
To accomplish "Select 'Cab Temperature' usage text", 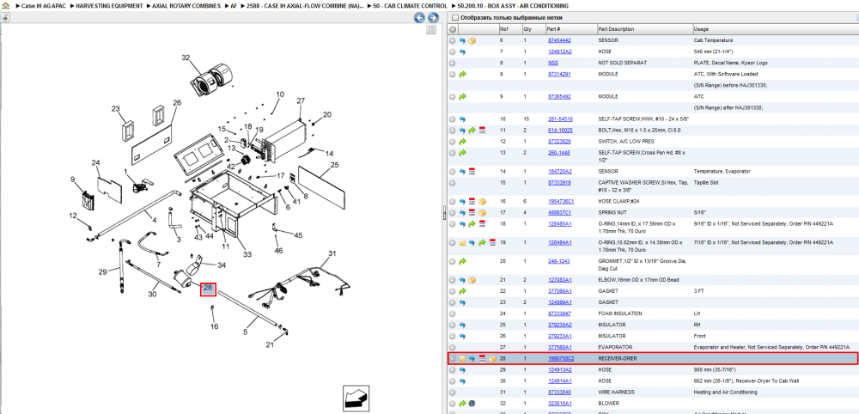I will pos(713,40).
